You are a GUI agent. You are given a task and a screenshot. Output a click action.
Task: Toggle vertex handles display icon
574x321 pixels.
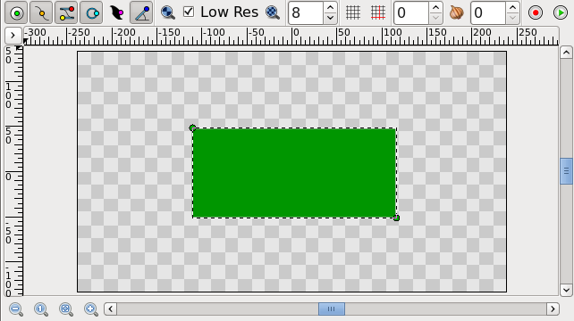[41, 12]
